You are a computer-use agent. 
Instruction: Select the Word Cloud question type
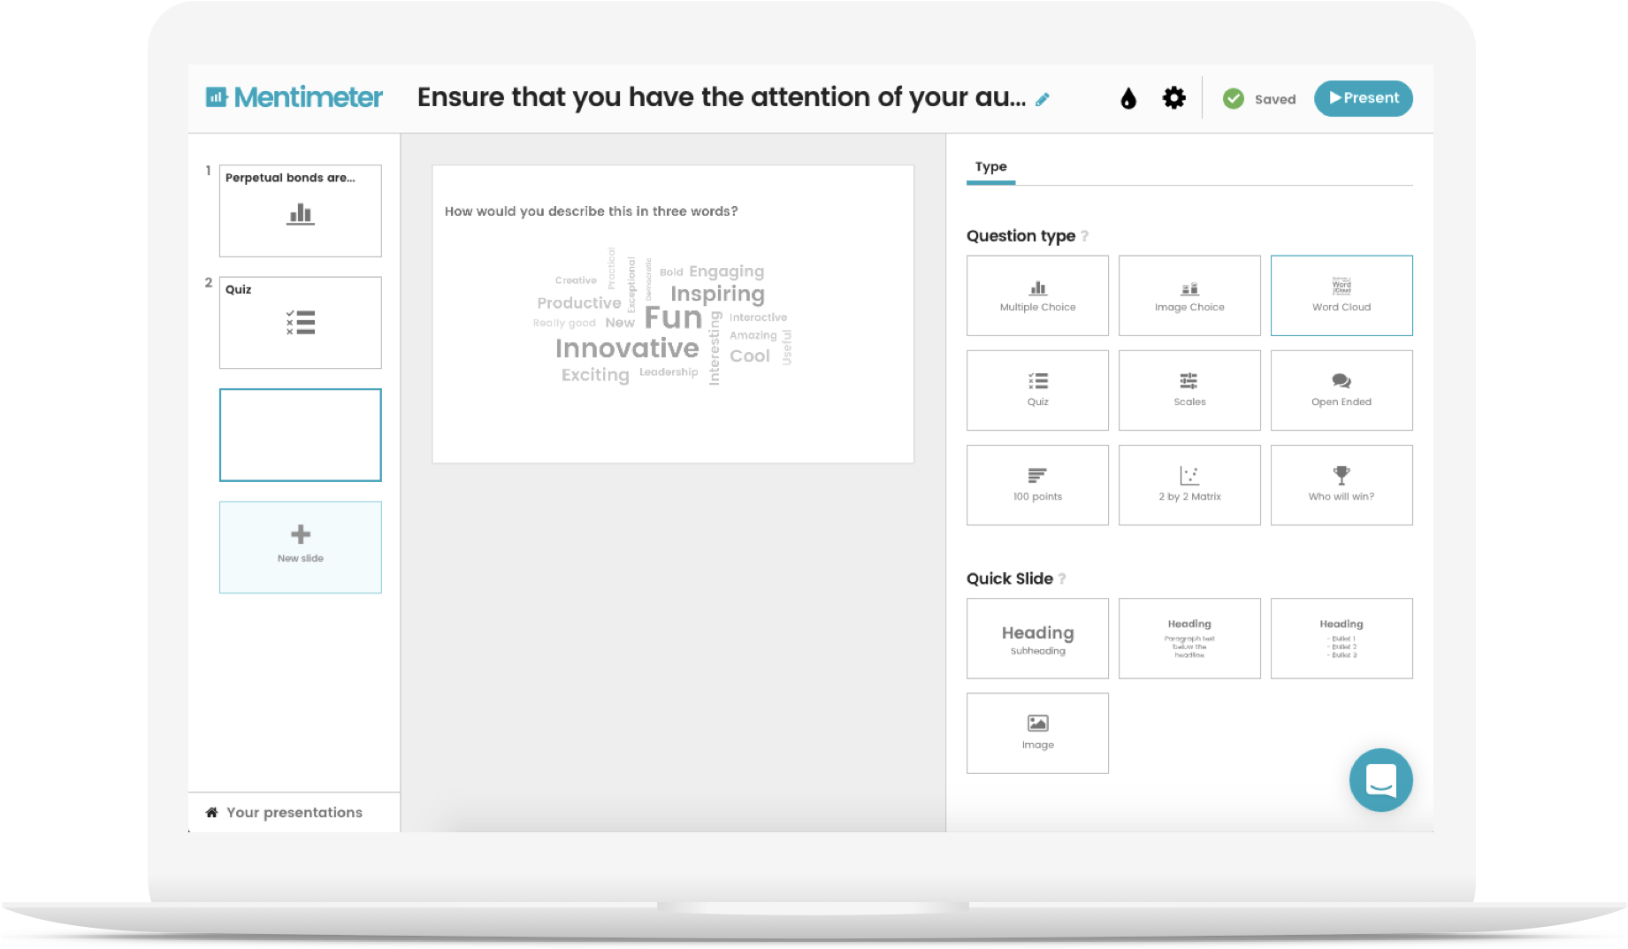tap(1341, 295)
